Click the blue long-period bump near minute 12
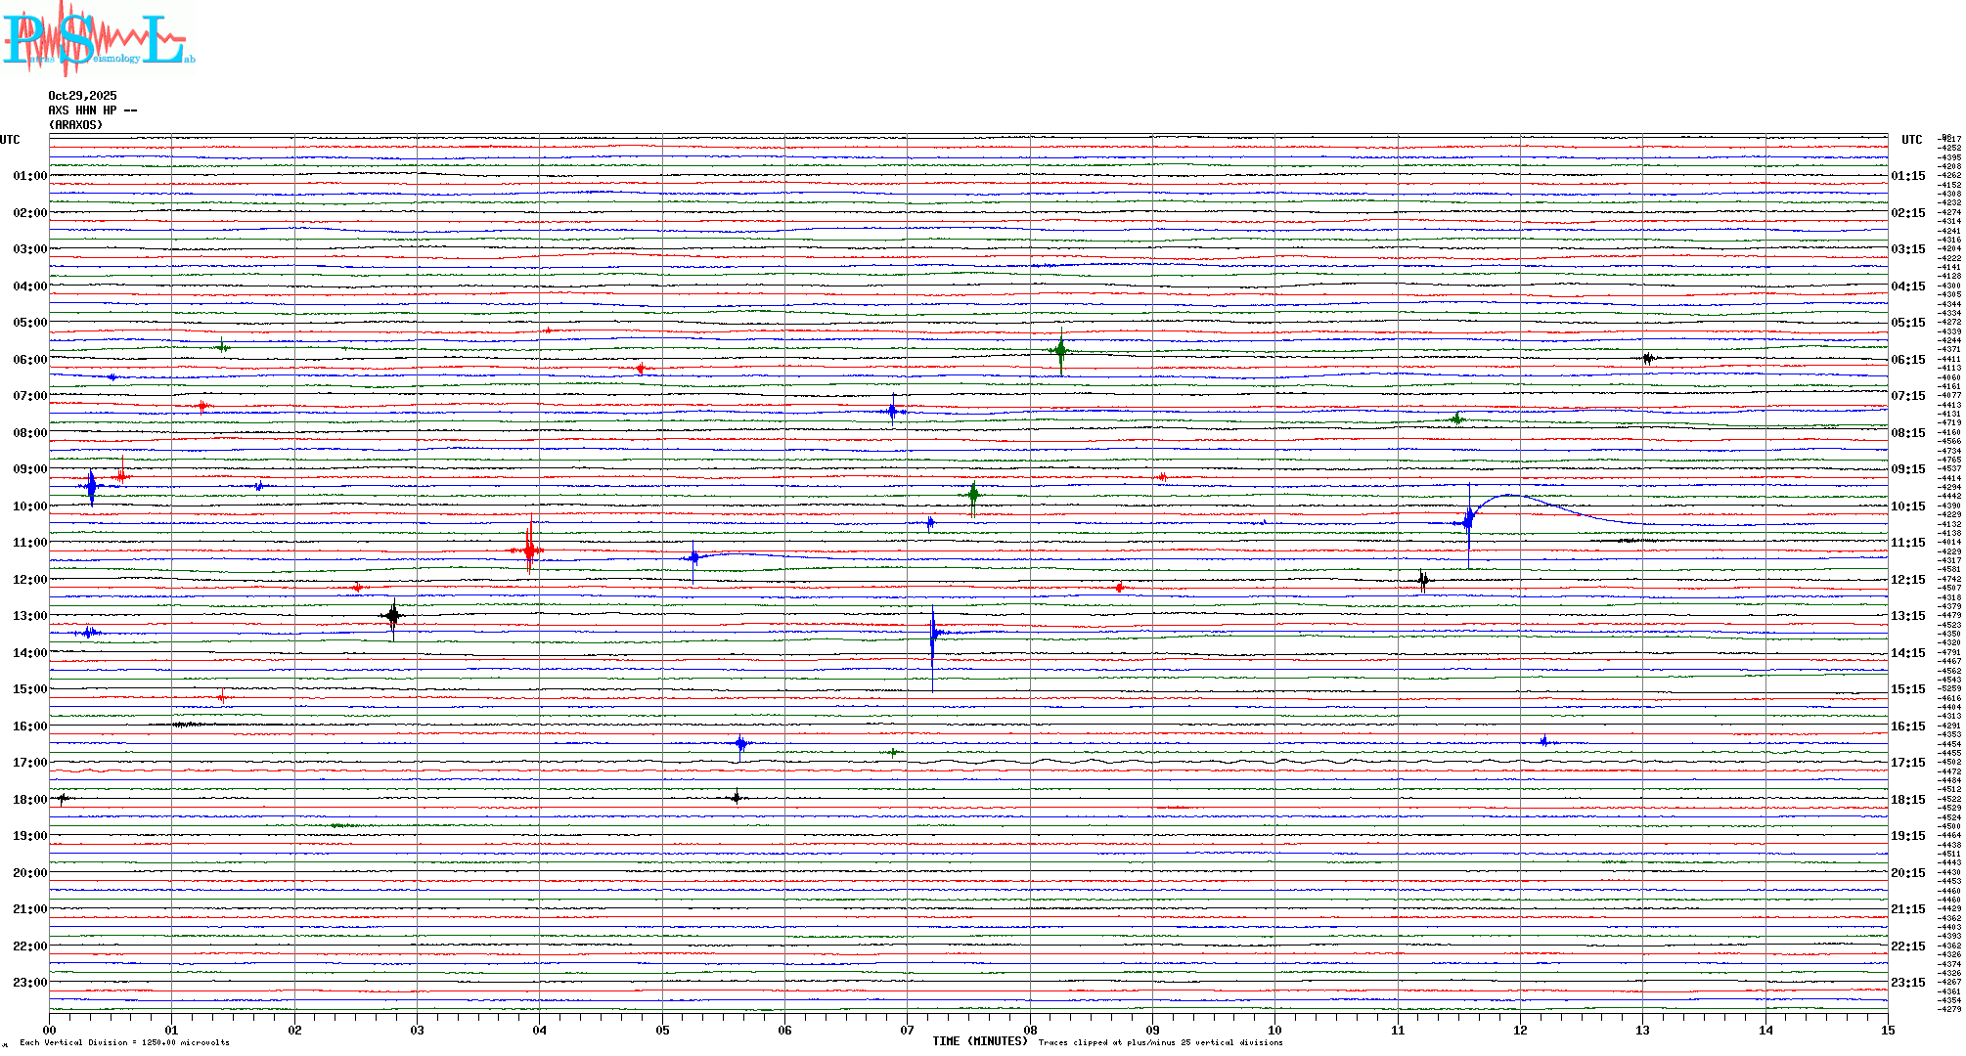The image size is (1966, 1056). tap(1511, 497)
